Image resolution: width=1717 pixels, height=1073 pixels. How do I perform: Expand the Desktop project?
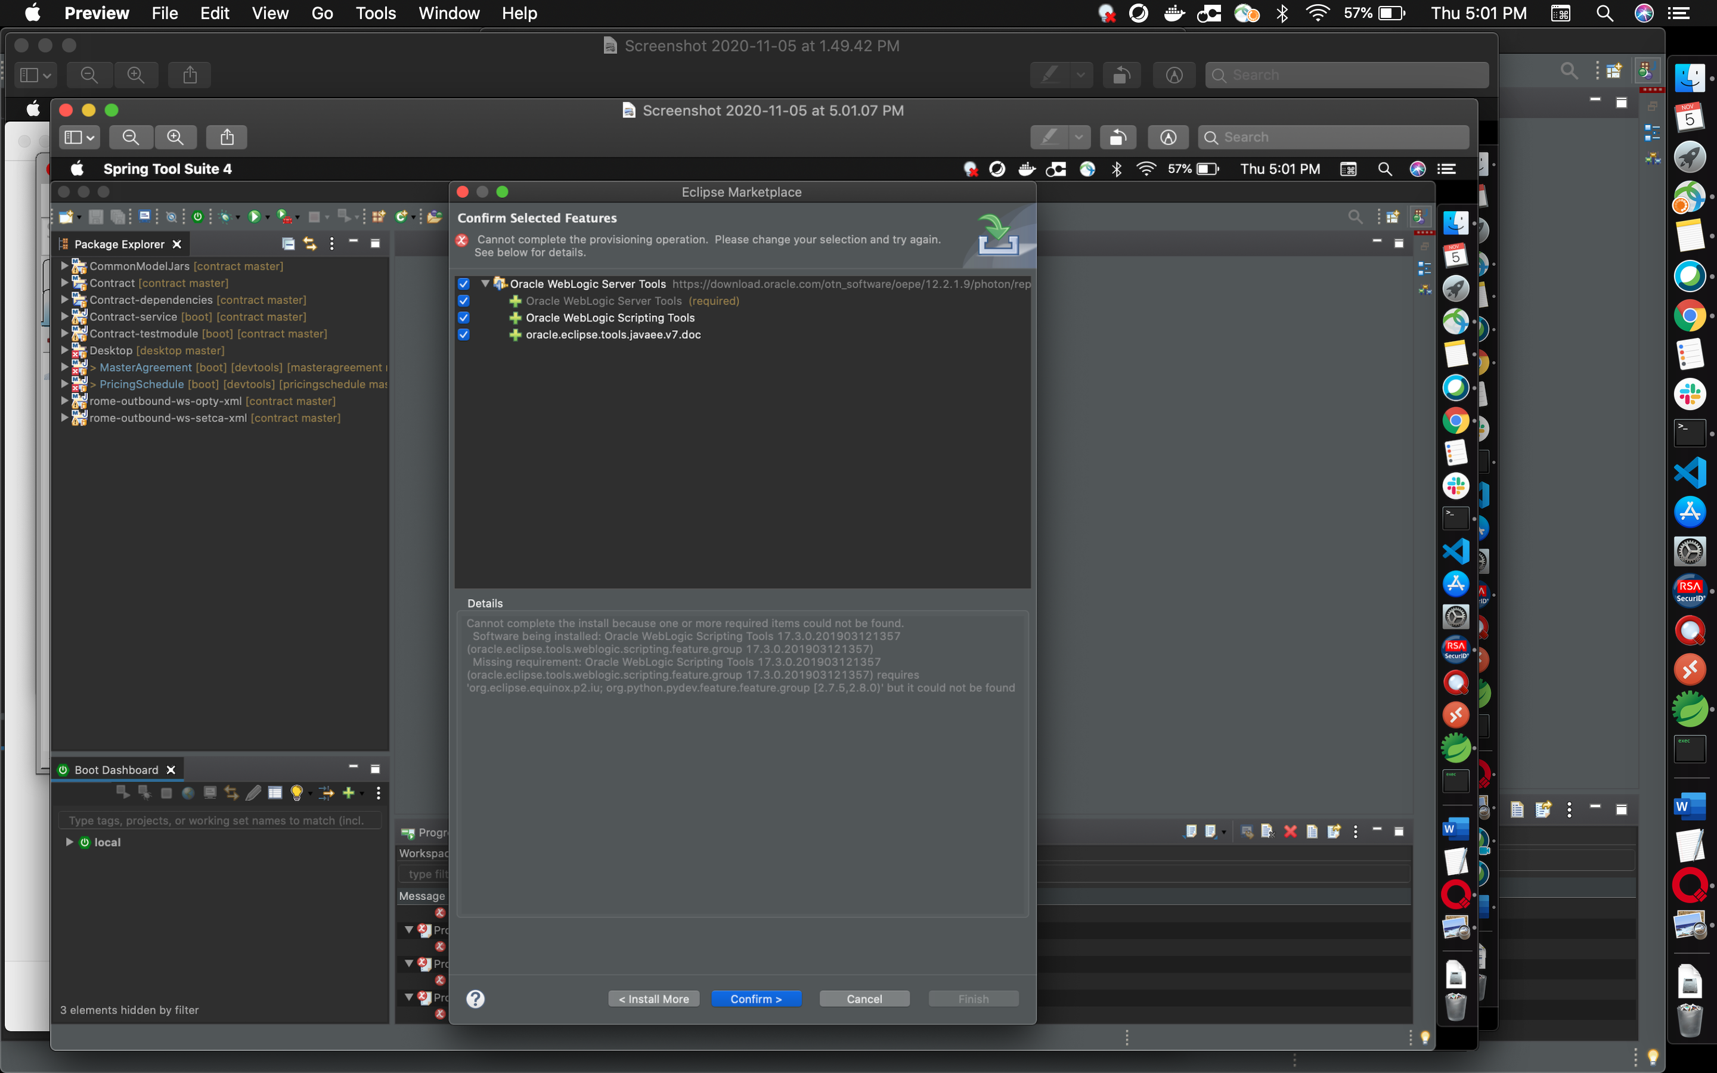tap(64, 350)
